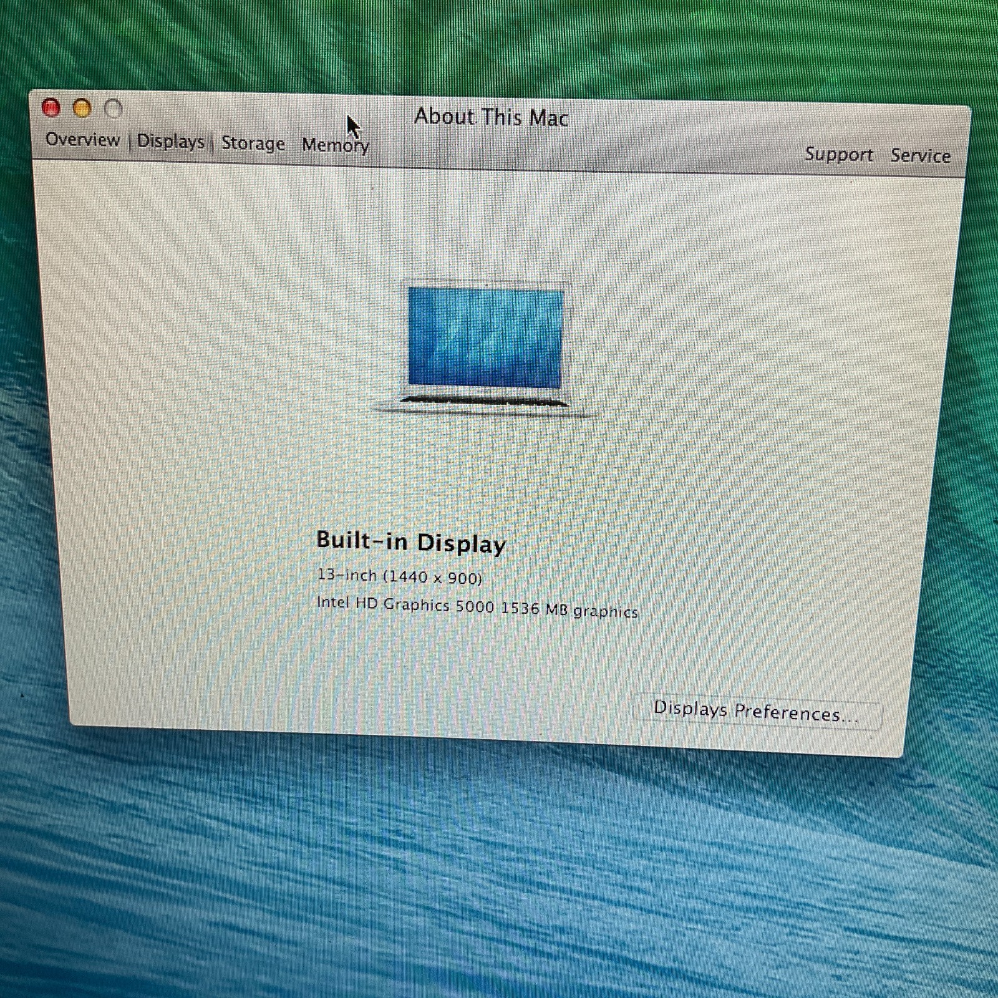The height and width of the screenshot is (998, 998).
Task: Select the Displays tab
Action: [x=171, y=141]
